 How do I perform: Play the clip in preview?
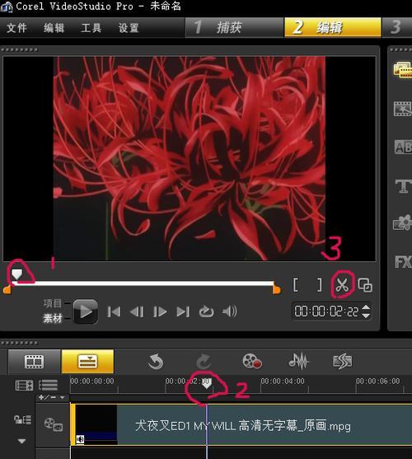point(86,311)
